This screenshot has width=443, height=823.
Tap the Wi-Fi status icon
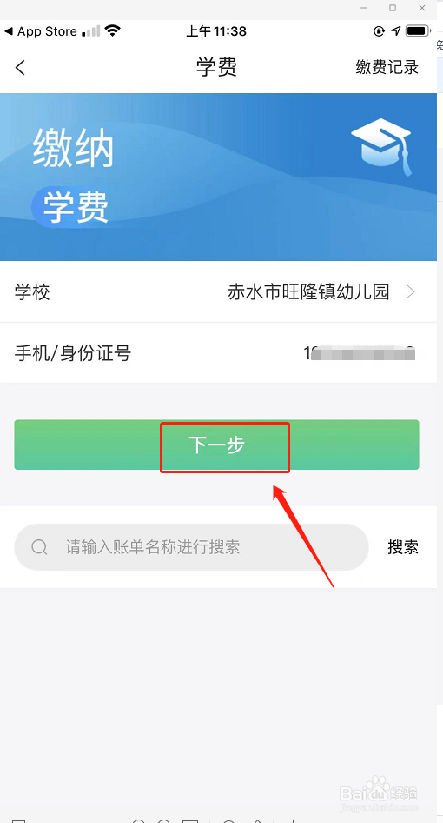[112, 31]
